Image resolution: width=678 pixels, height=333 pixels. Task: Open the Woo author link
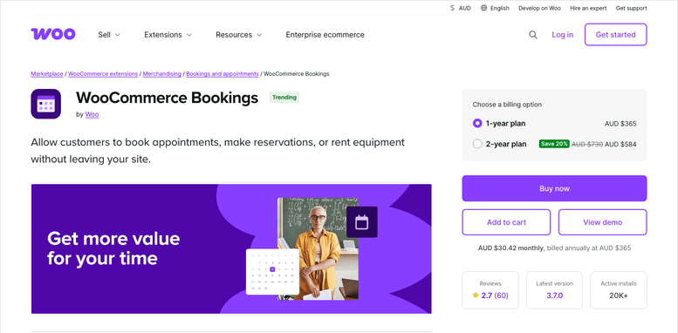click(x=92, y=114)
